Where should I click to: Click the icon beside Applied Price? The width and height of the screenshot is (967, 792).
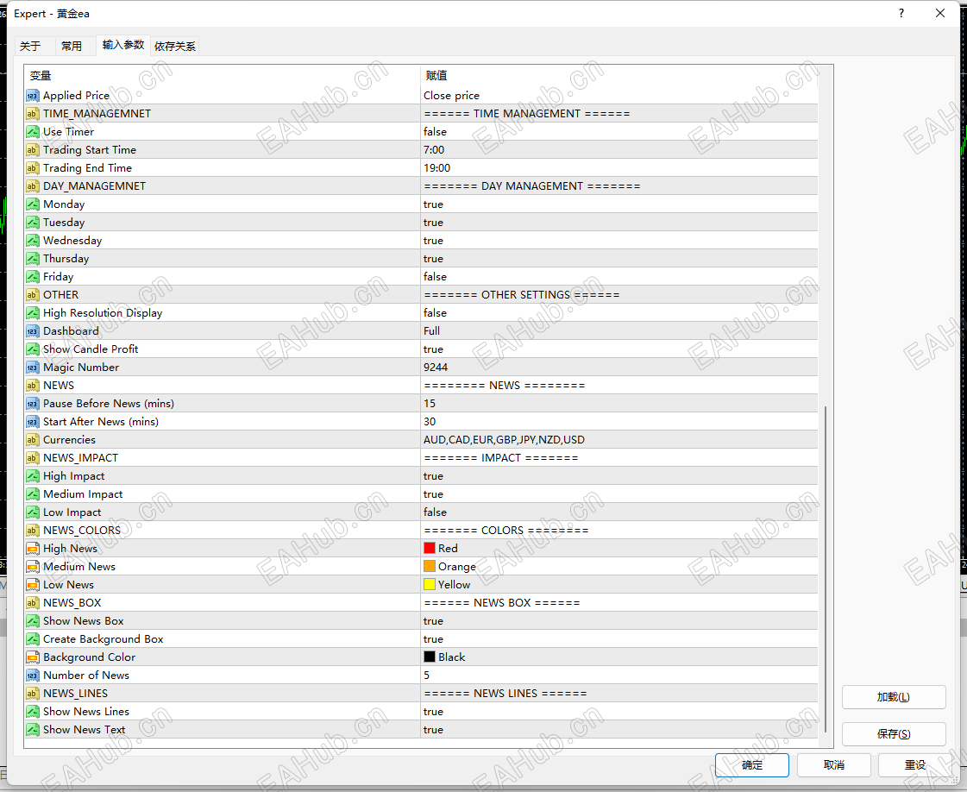(x=33, y=96)
